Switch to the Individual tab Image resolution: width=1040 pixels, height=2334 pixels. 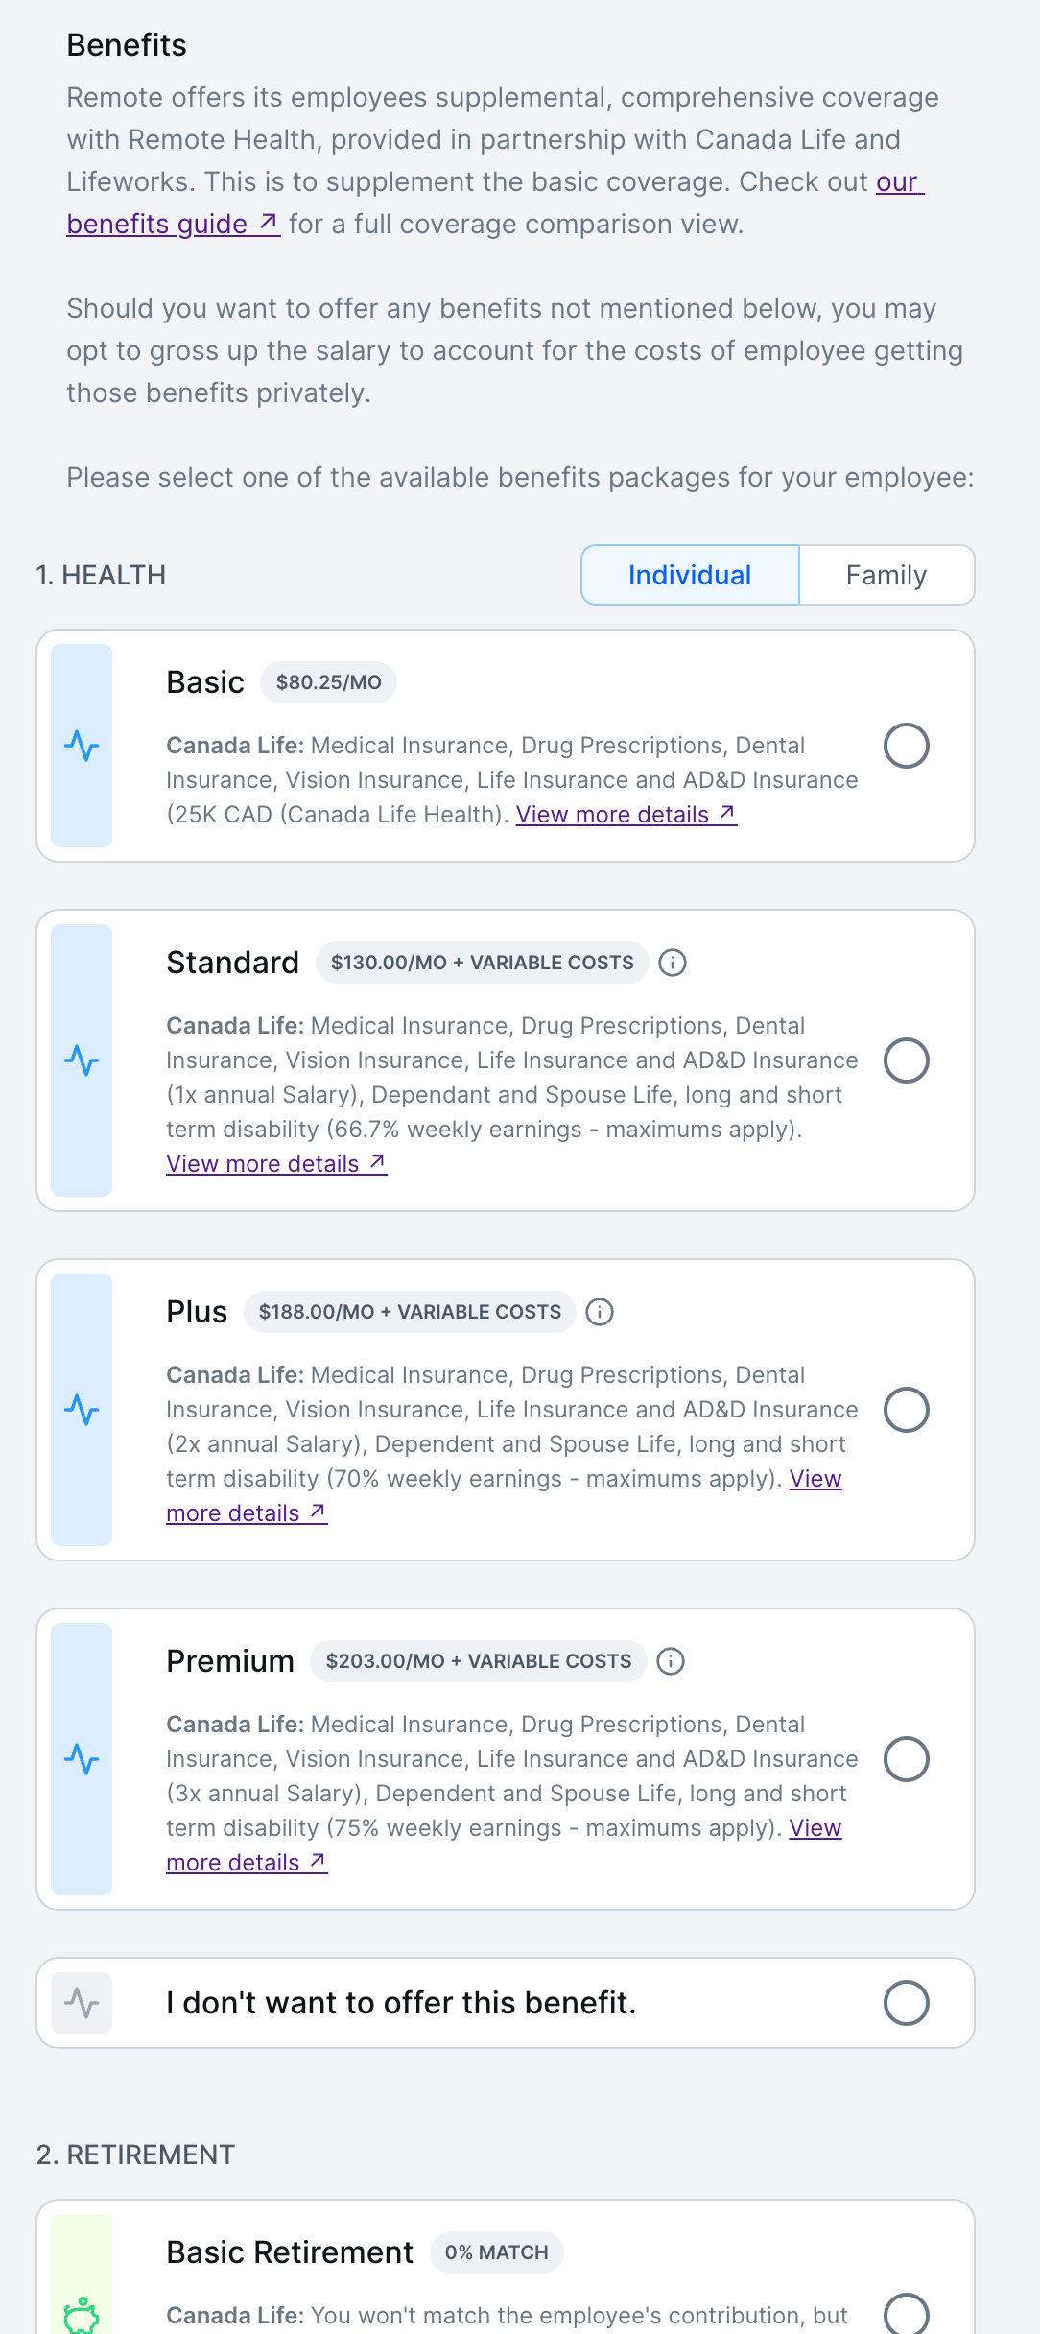690,575
